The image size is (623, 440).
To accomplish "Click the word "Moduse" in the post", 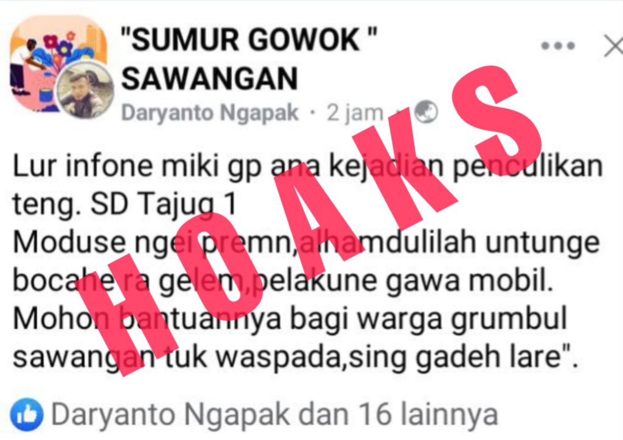I will 69,242.
